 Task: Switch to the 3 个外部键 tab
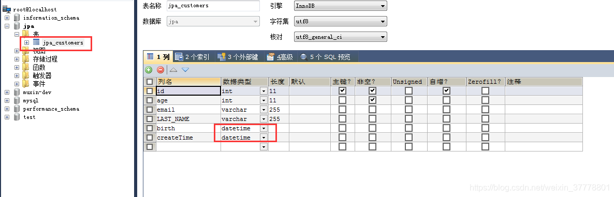coord(238,57)
